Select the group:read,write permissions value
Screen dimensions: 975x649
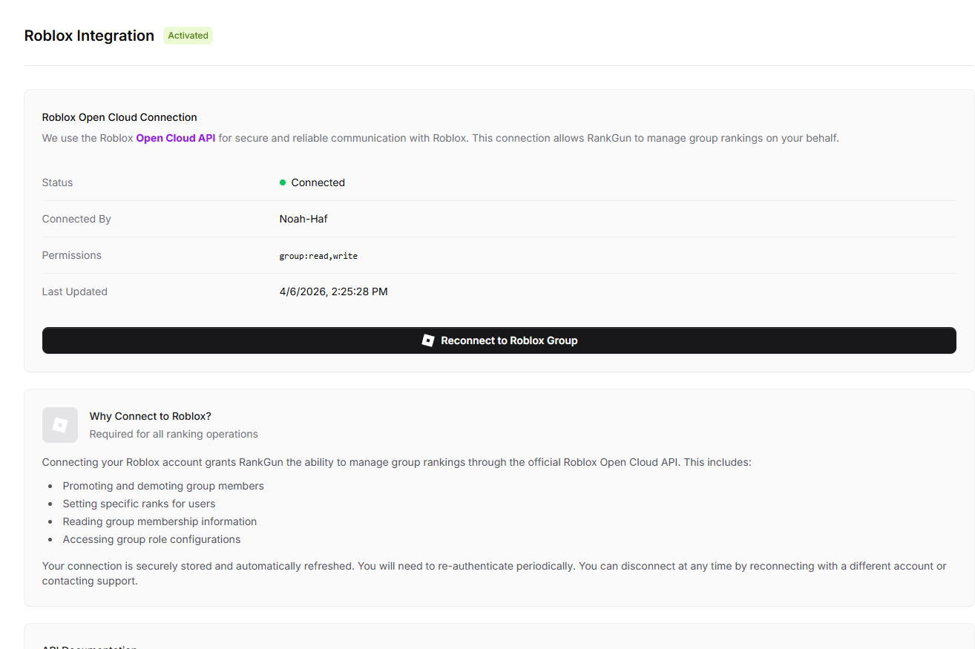pyautogui.click(x=318, y=256)
